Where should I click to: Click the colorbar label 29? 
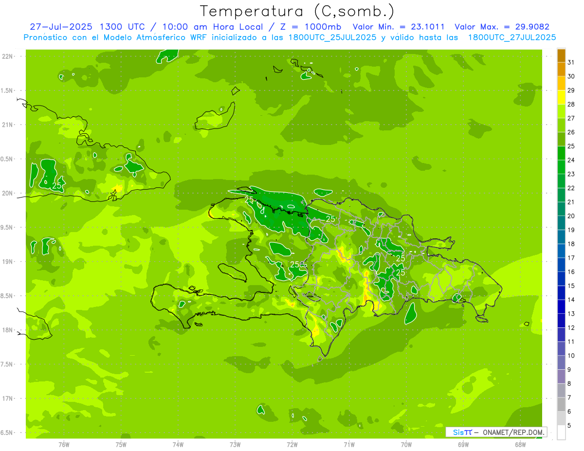click(x=571, y=90)
